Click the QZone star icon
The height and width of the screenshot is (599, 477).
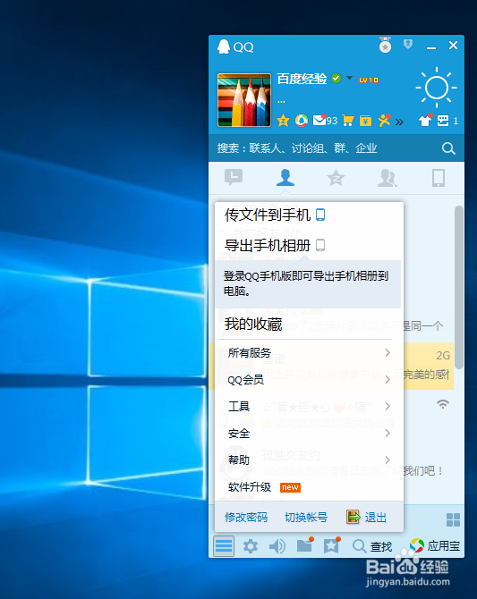pos(283,121)
